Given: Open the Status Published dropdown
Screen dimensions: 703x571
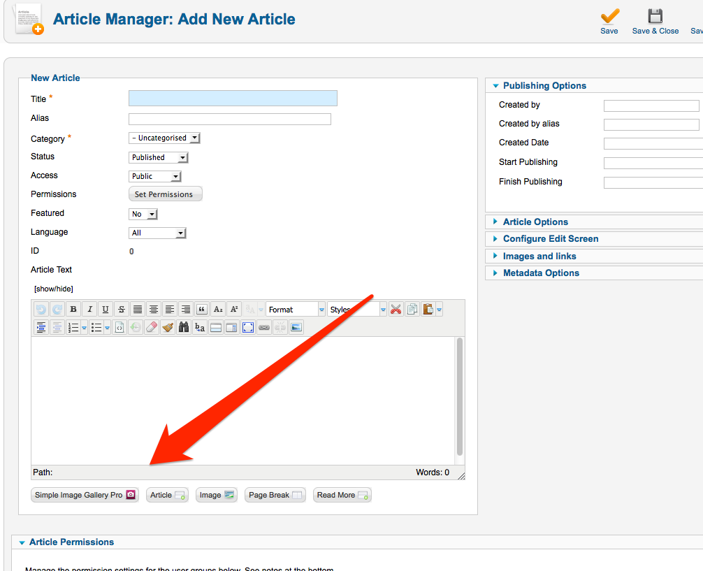Looking at the screenshot, I should pos(158,157).
